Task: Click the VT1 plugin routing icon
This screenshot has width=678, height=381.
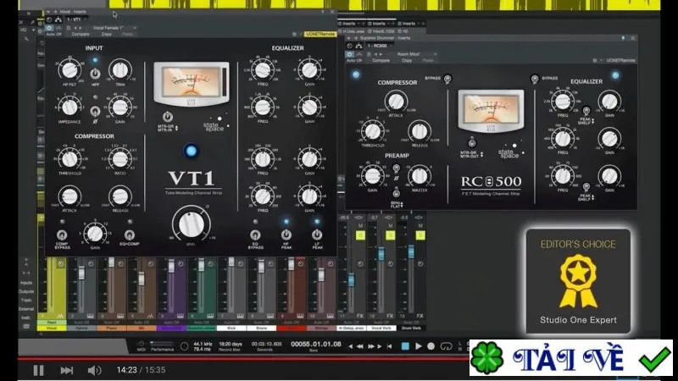Action: (58, 19)
